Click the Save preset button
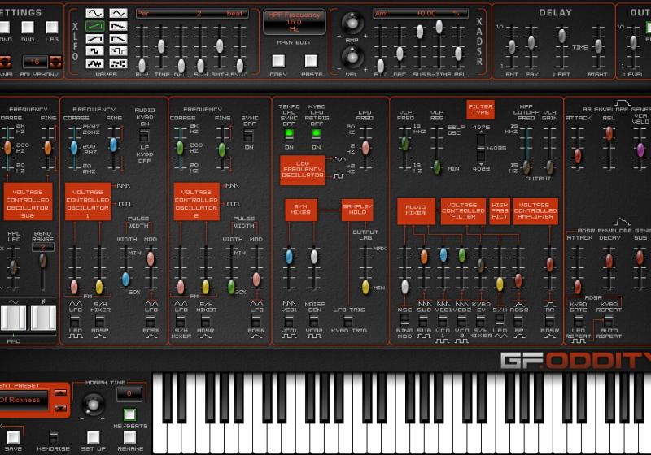Screen dimensions: 651x455 point(13,437)
